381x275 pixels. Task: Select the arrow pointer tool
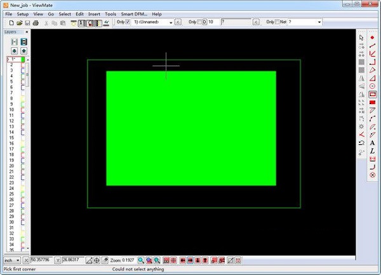pos(361,37)
